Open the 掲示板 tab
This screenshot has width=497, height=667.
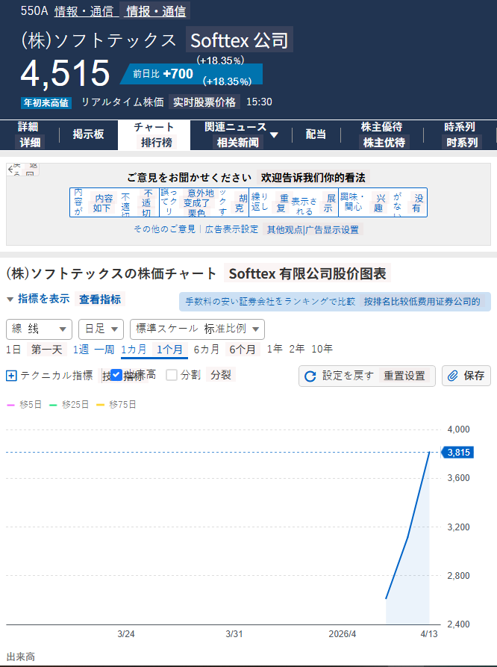[x=88, y=134]
